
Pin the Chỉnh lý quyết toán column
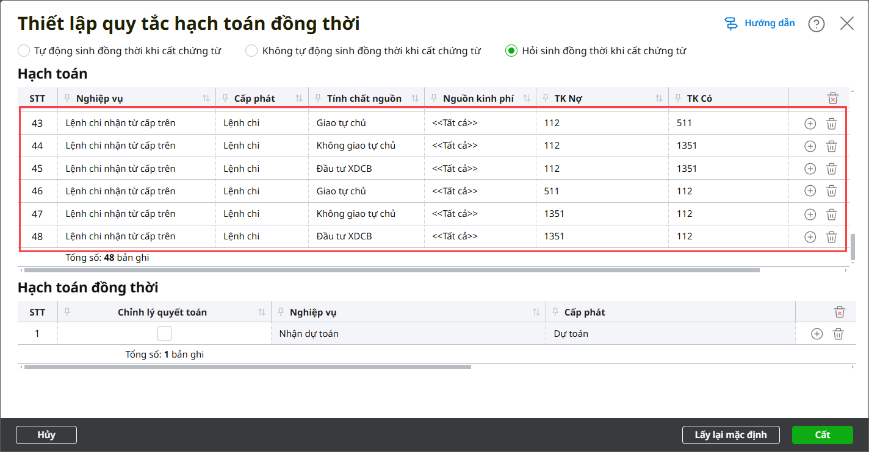point(67,312)
